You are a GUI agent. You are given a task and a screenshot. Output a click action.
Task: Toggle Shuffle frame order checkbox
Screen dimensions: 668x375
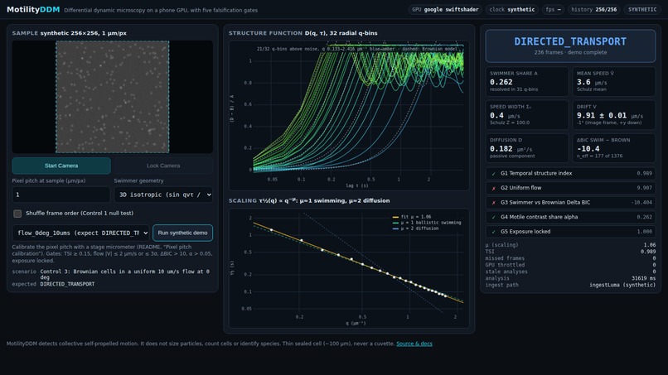17,214
